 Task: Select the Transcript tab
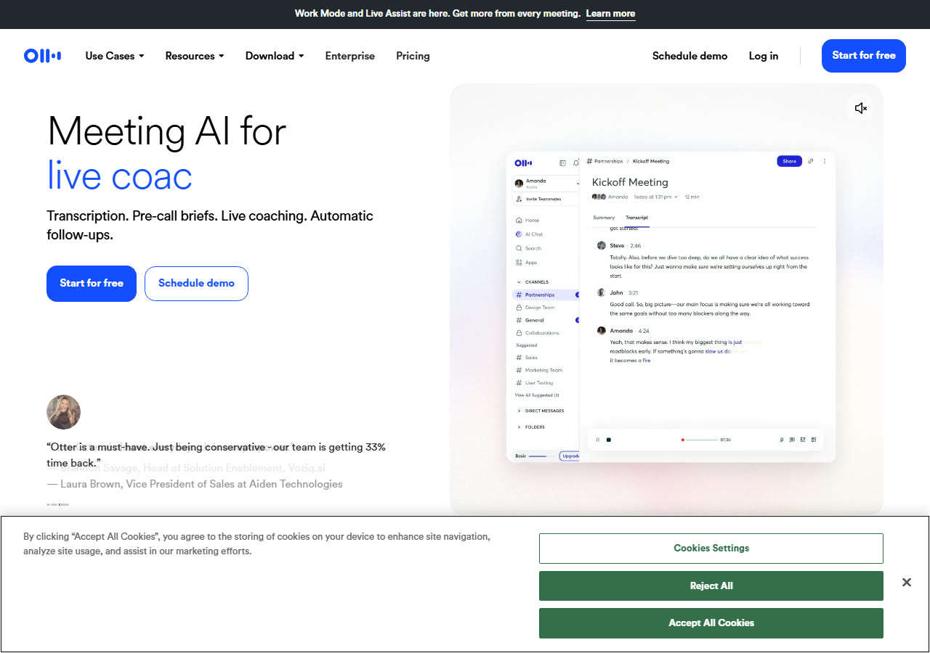coord(637,218)
